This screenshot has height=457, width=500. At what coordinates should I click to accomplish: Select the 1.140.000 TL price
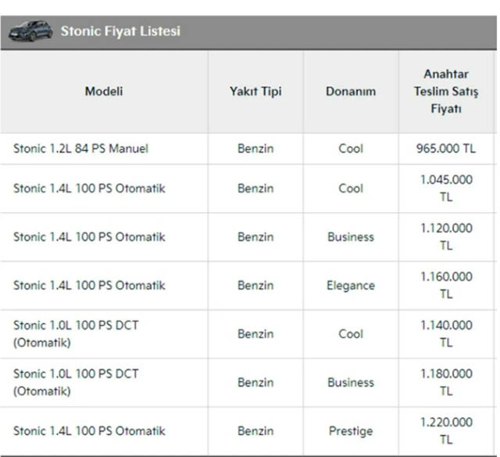446,333
